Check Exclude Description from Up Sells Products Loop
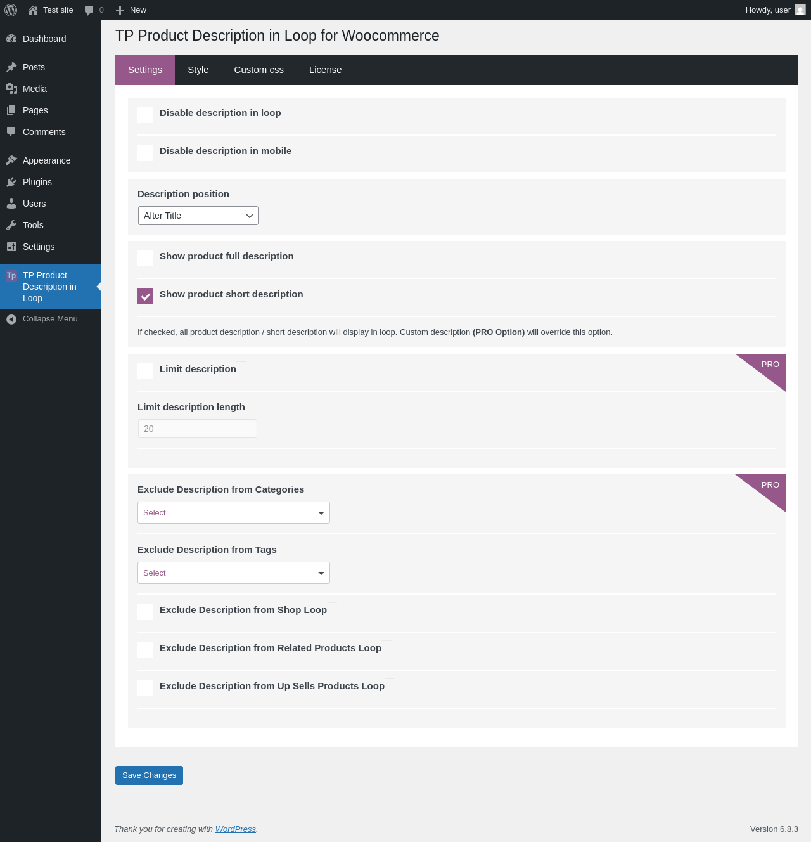 (146, 688)
